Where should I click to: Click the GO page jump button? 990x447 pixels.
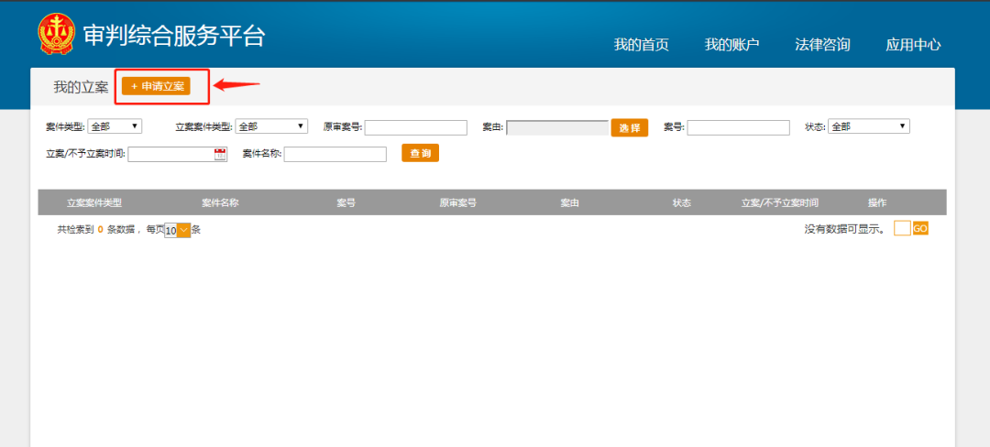[920, 229]
